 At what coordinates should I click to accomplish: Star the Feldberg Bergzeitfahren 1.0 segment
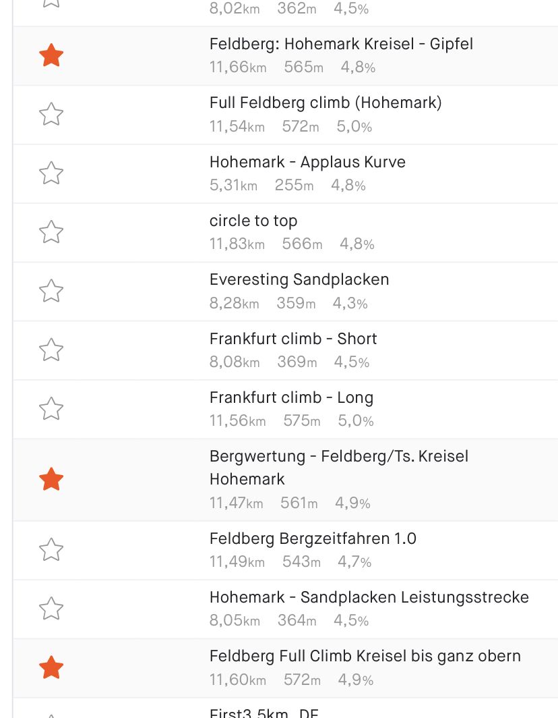(x=51, y=550)
